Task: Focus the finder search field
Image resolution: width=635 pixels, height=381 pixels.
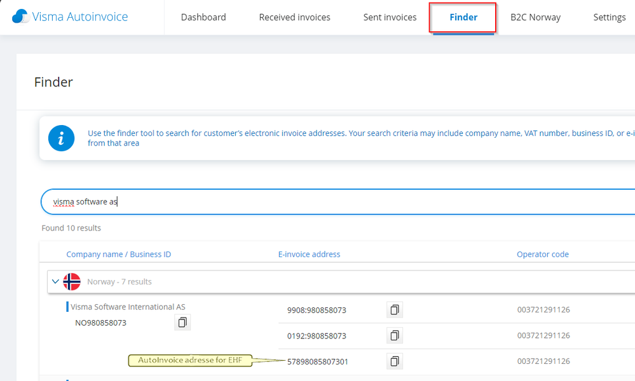Action: 338,201
